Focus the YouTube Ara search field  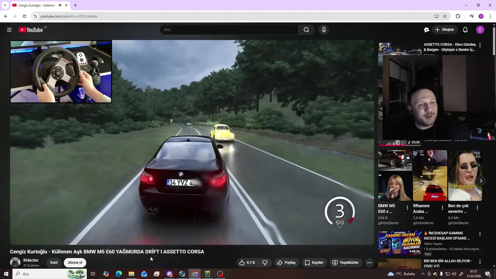(229, 30)
